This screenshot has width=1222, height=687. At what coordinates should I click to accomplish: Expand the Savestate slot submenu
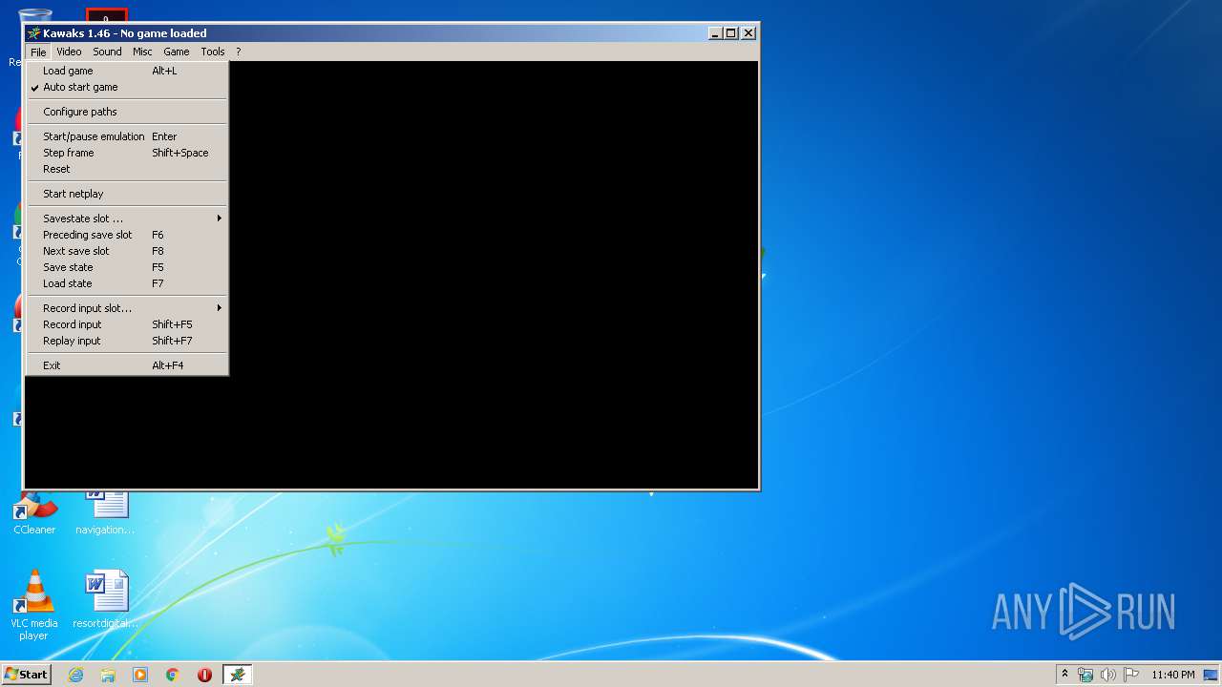coord(126,219)
